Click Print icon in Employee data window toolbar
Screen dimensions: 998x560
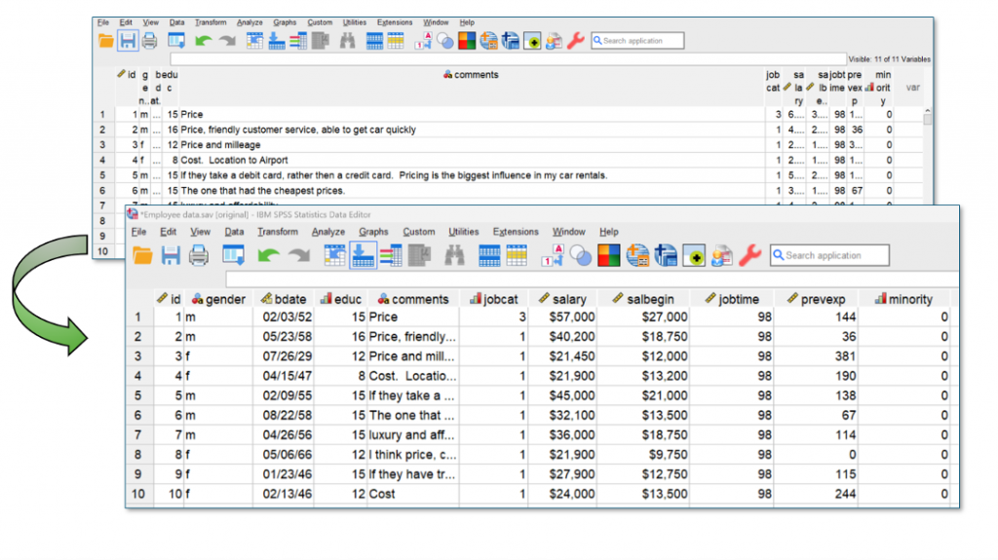pyautogui.click(x=199, y=255)
